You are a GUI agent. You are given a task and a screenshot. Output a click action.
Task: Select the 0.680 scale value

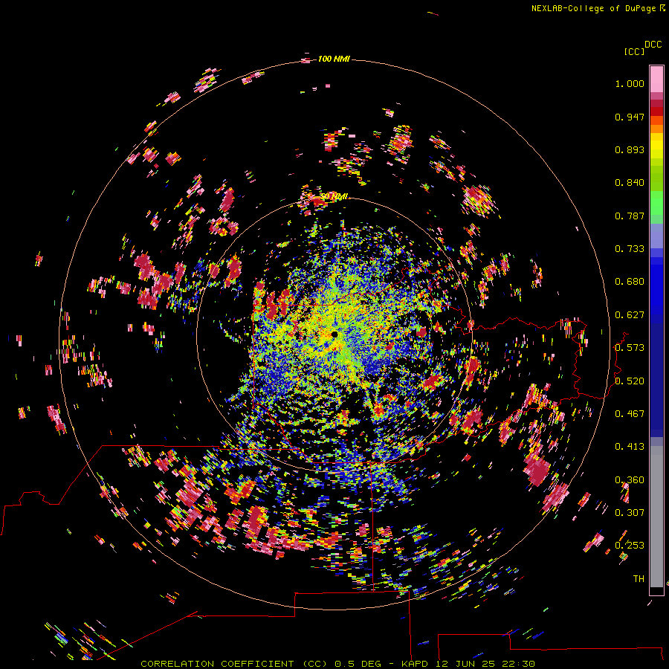[630, 282]
